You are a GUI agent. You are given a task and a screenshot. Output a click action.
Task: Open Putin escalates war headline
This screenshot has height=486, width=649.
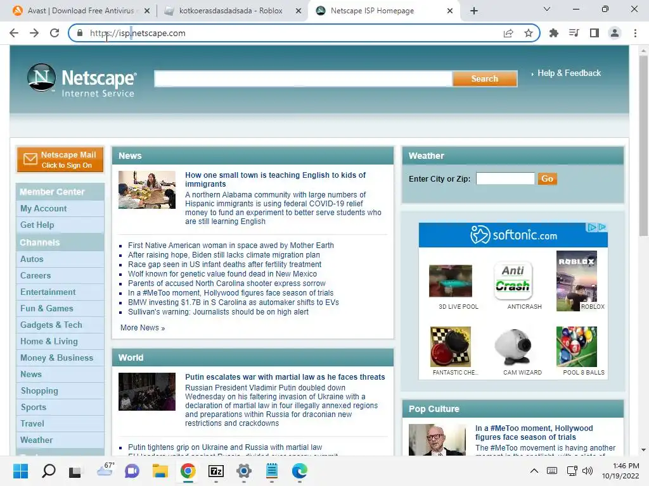(x=285, y=377)
